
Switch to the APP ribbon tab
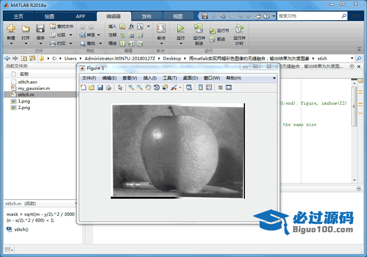click(x=81, y=16)
